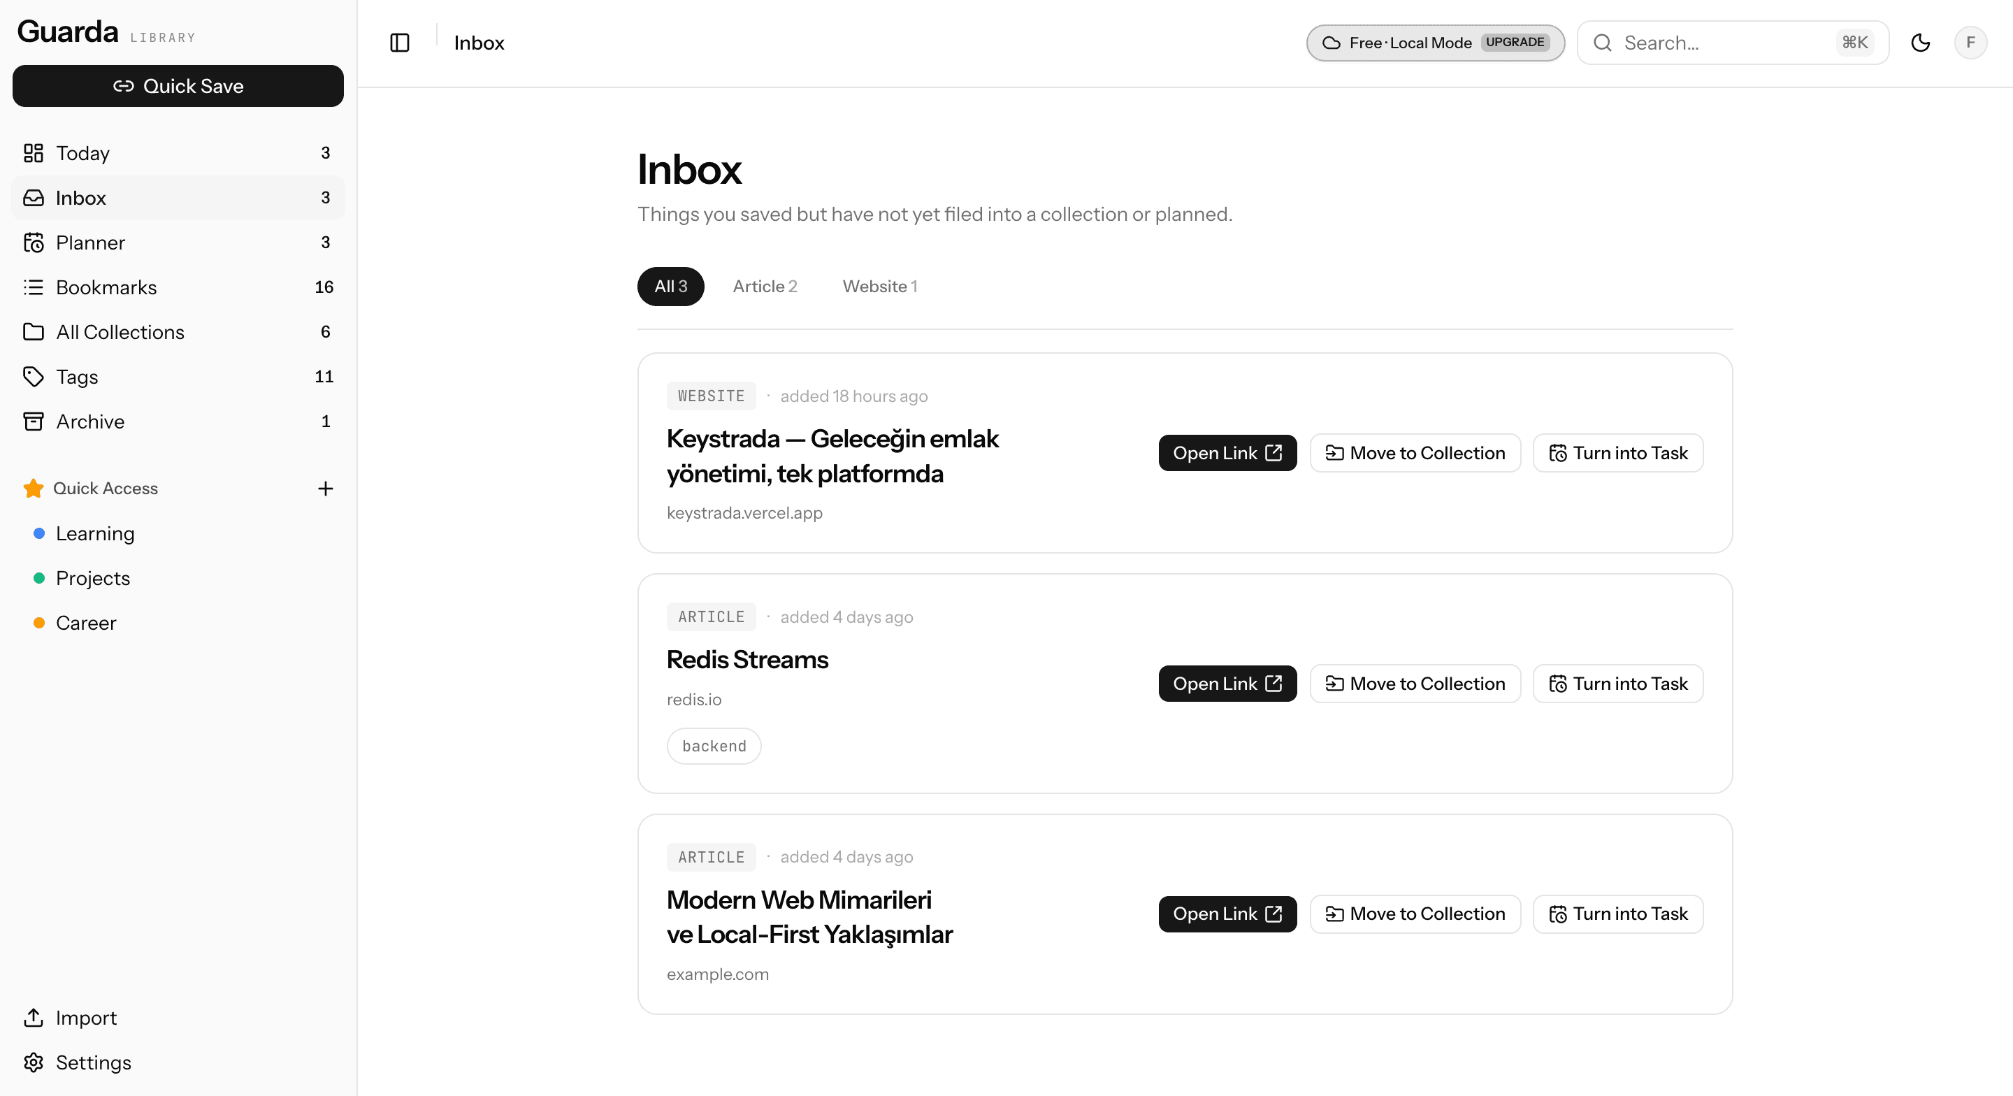Turn Keystrada item into a task
Image resolution: width=2013 pixels, height=1096 pixels.
click(1617, 454)
